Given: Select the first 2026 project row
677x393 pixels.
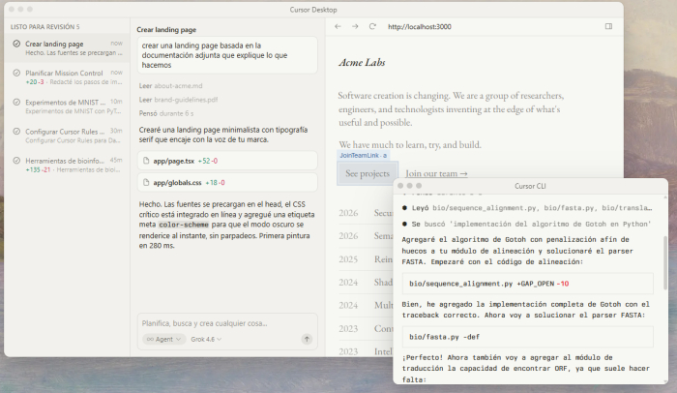Looking at the screenshot, I should 366,213.
